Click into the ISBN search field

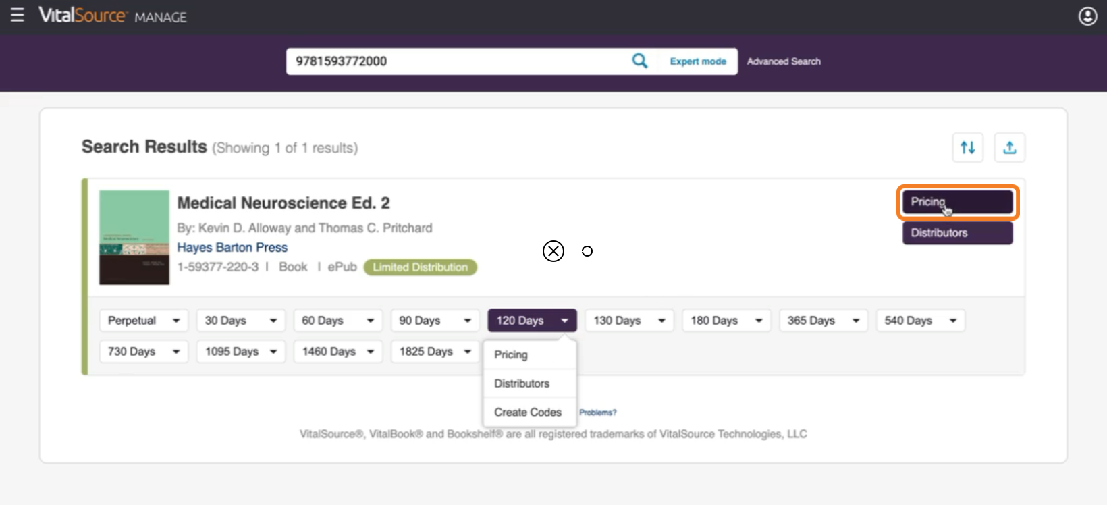point(459,61)
